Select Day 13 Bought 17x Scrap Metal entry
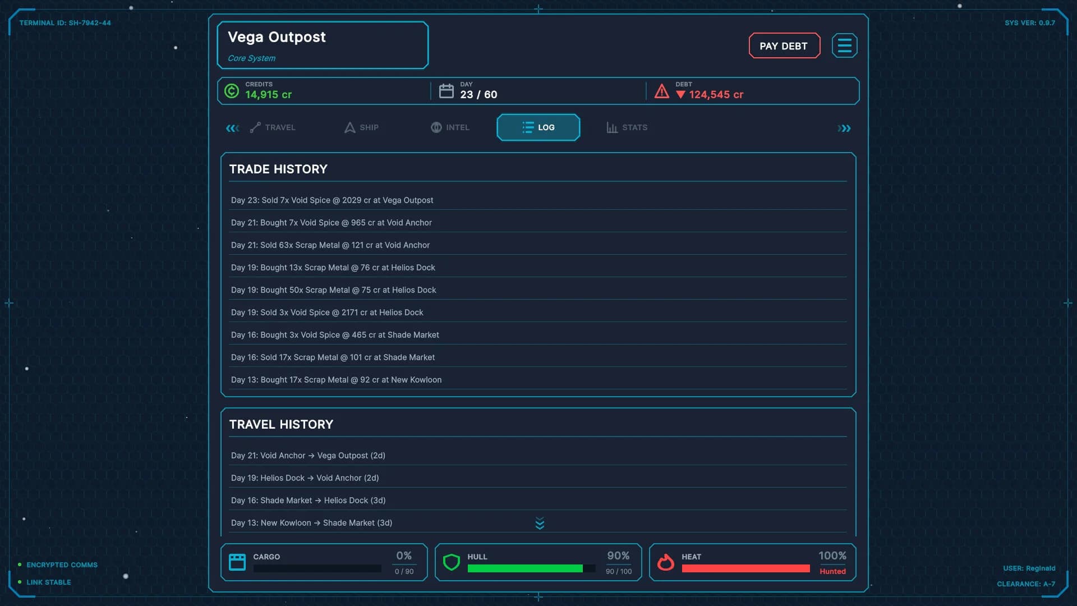The image size is (1077, 606). click(538, 380)
